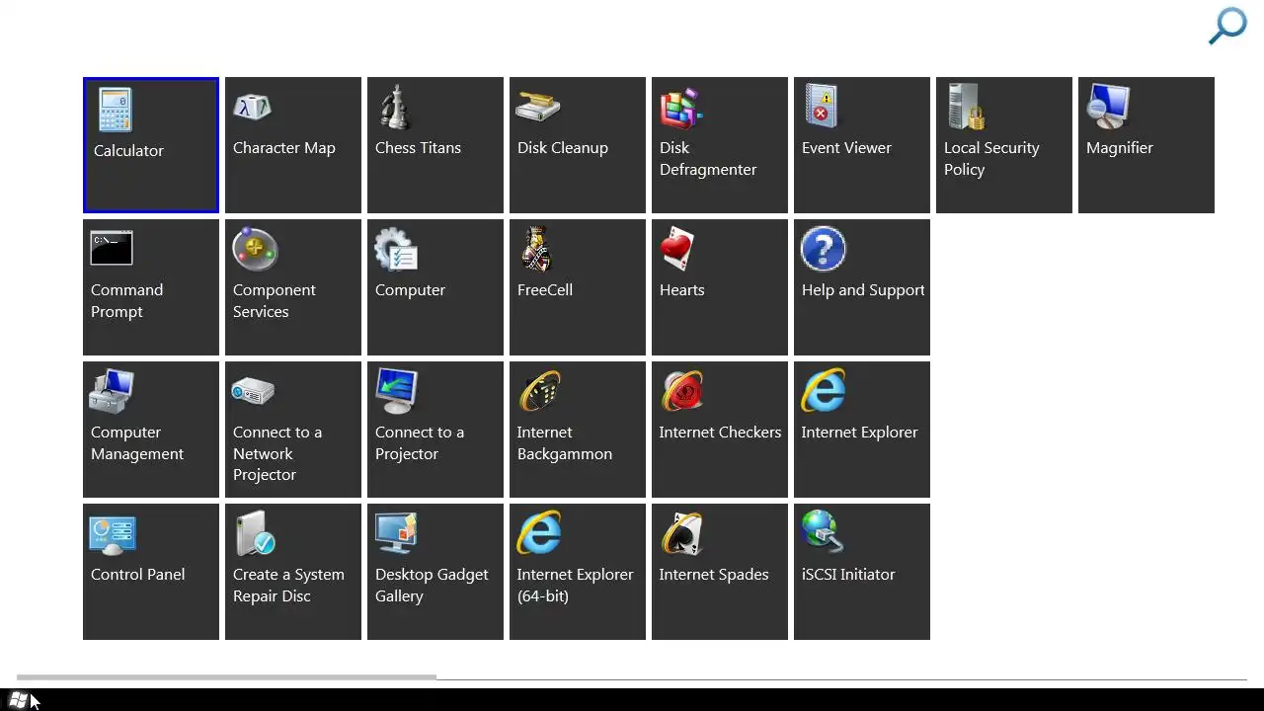The width and height of the screenshot is (1264, 711).
Task: Launch the FreeCell icon
Action: click(x=536, y=249)
